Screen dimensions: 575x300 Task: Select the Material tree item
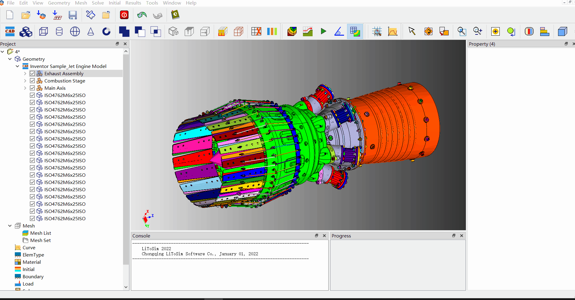(32, 262)
